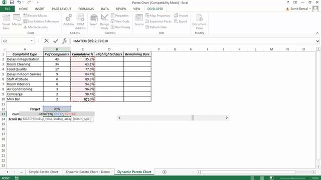Click the XML Export button
The width and height of the screenshot is (321, 180).
181,21
